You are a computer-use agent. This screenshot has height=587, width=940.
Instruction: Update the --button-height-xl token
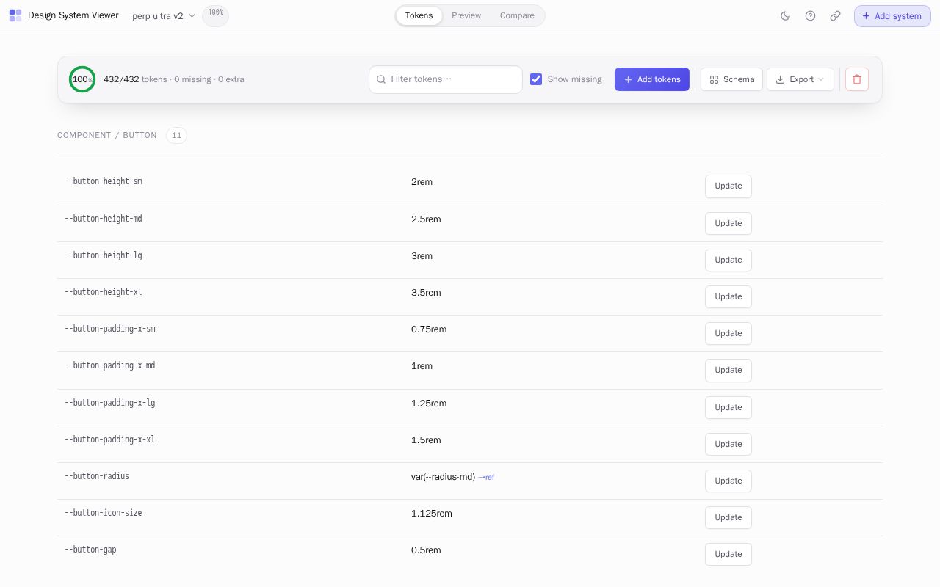coord(728,296)
